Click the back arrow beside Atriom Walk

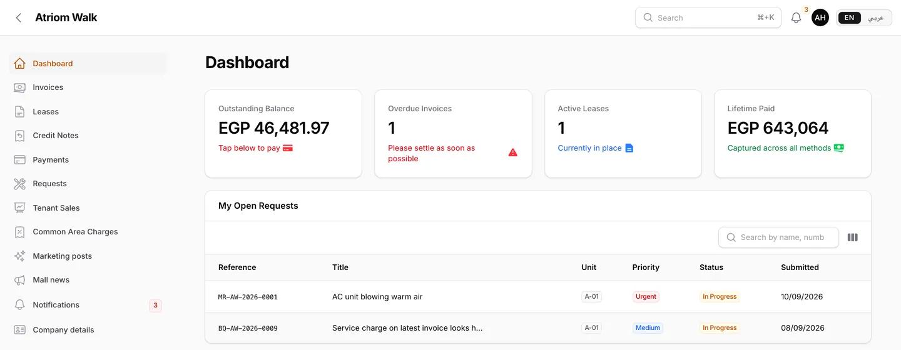coord(19,17)
